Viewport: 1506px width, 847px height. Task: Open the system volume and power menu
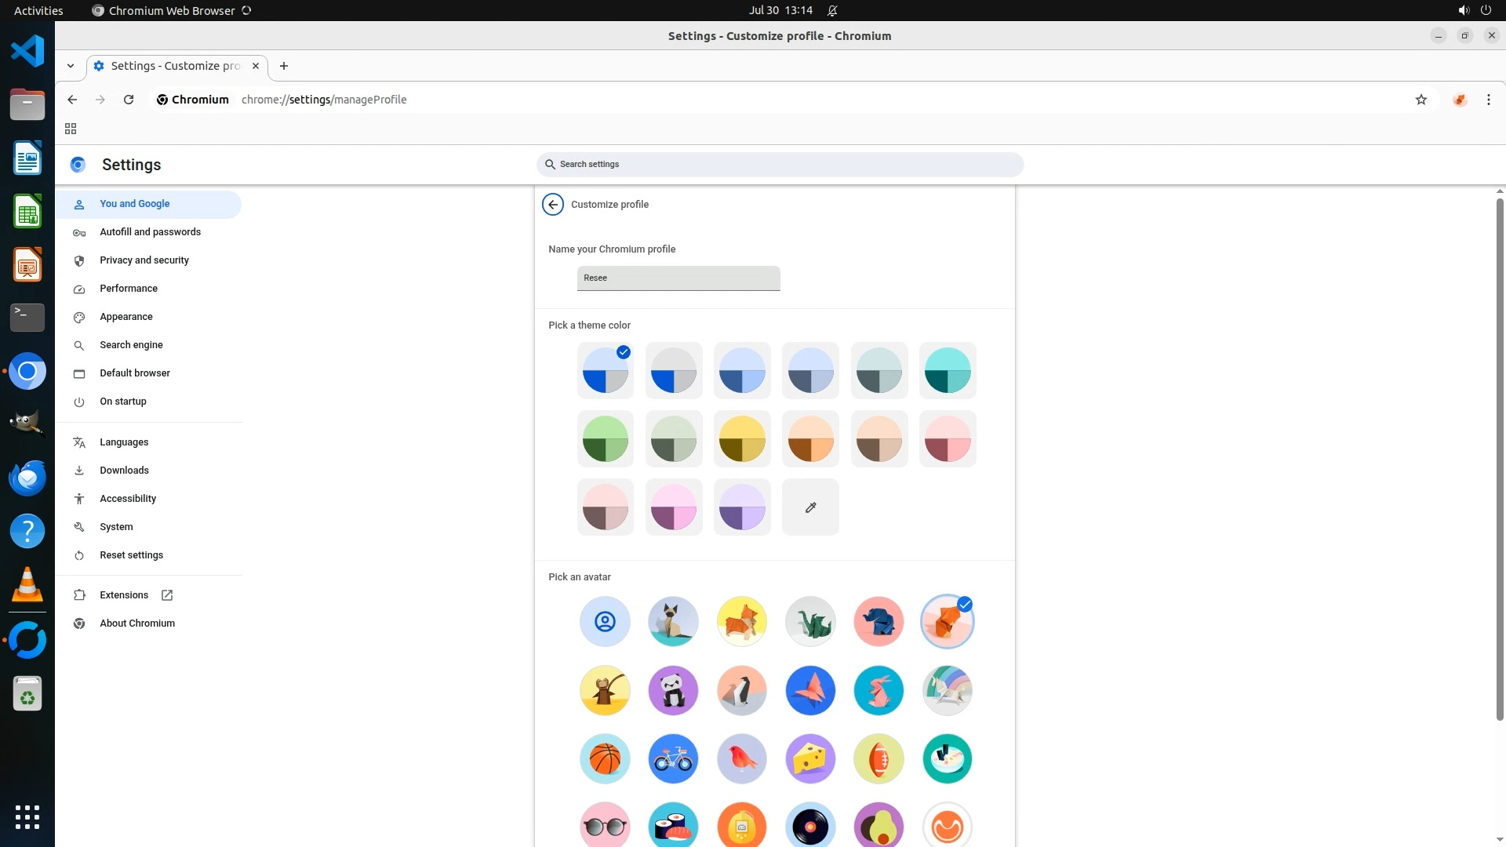1474,10
